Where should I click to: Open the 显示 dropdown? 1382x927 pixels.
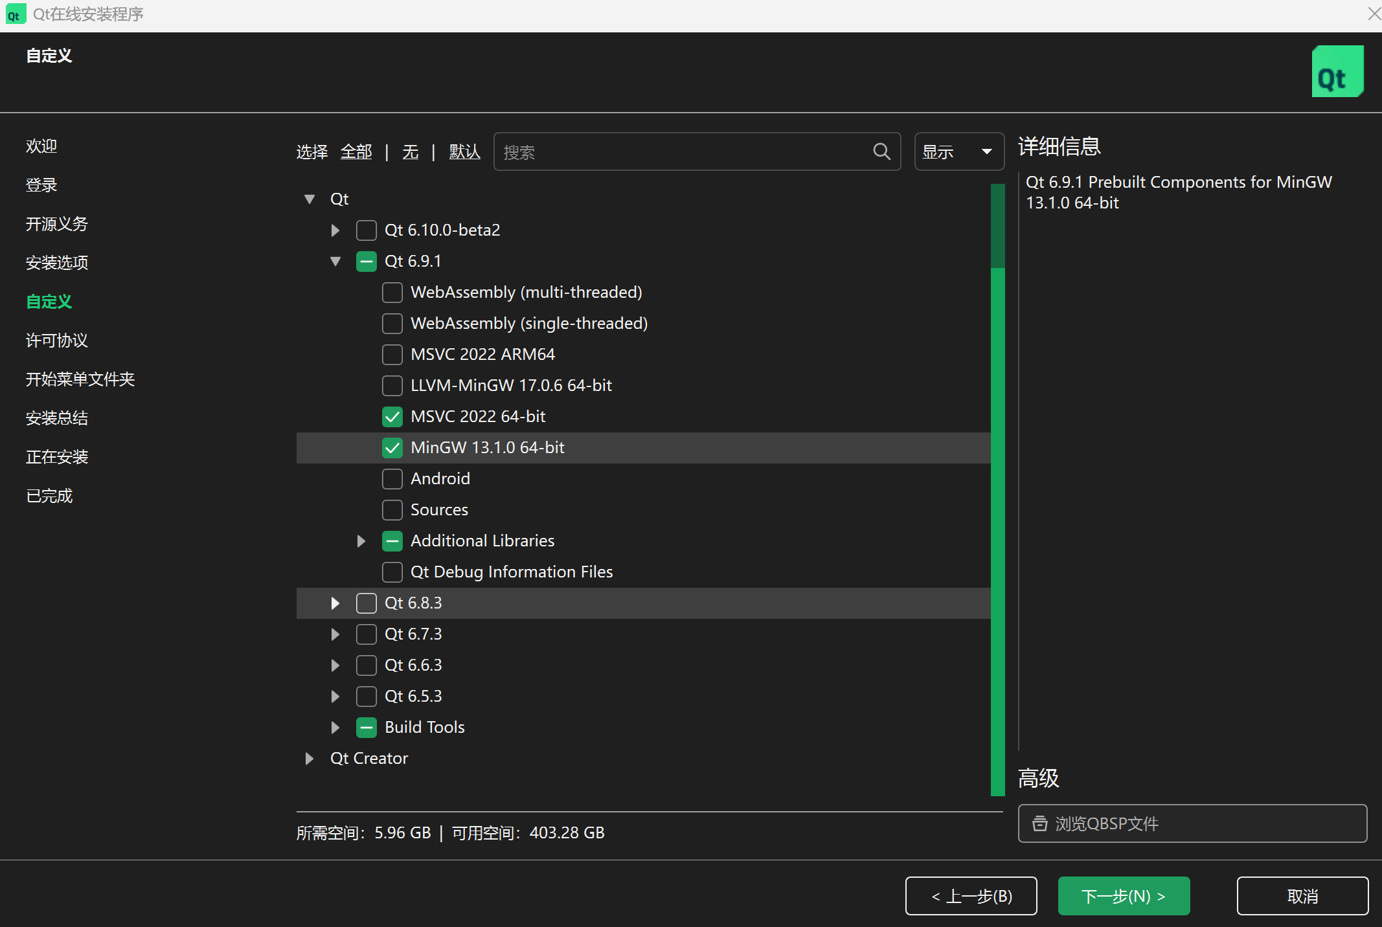[x=958, y=151]
